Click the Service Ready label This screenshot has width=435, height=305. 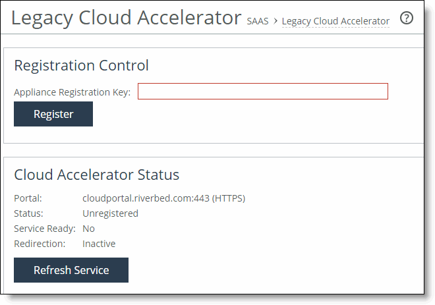[x=45, y=229]
